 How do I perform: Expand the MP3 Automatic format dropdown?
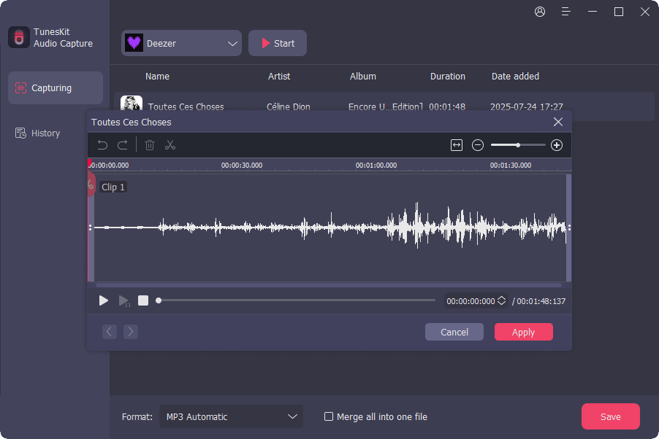[x=230, y=416]
